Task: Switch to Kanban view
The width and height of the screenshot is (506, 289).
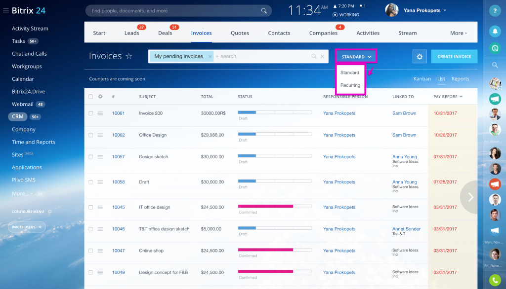Action: pyautogui.click(x=422, y=79)
